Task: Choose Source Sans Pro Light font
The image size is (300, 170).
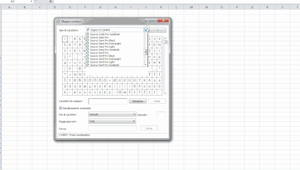Action: click(102, 46)
